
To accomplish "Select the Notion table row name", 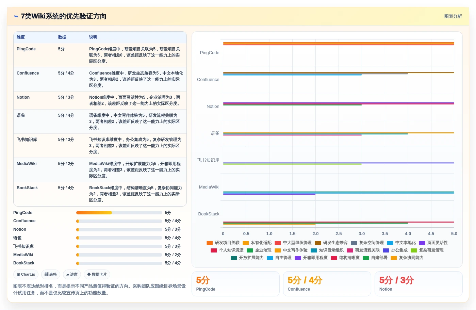I will click(23, 97).
